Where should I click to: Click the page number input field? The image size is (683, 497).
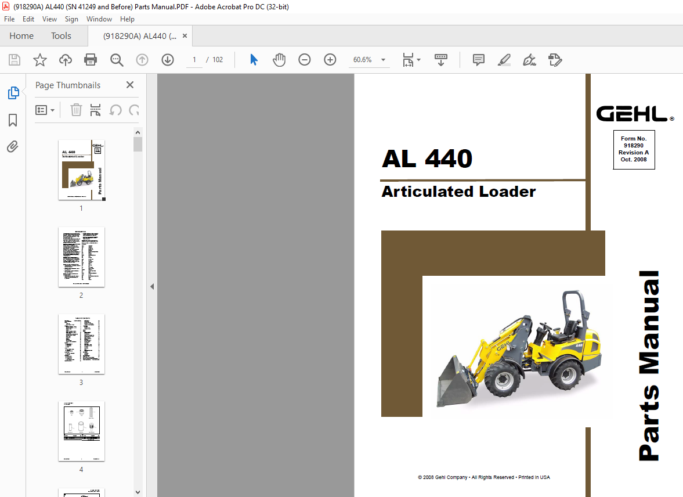coord(194,60)
